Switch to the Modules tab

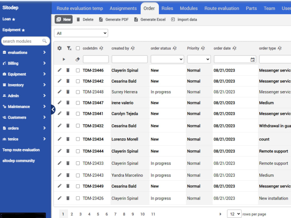189,8
